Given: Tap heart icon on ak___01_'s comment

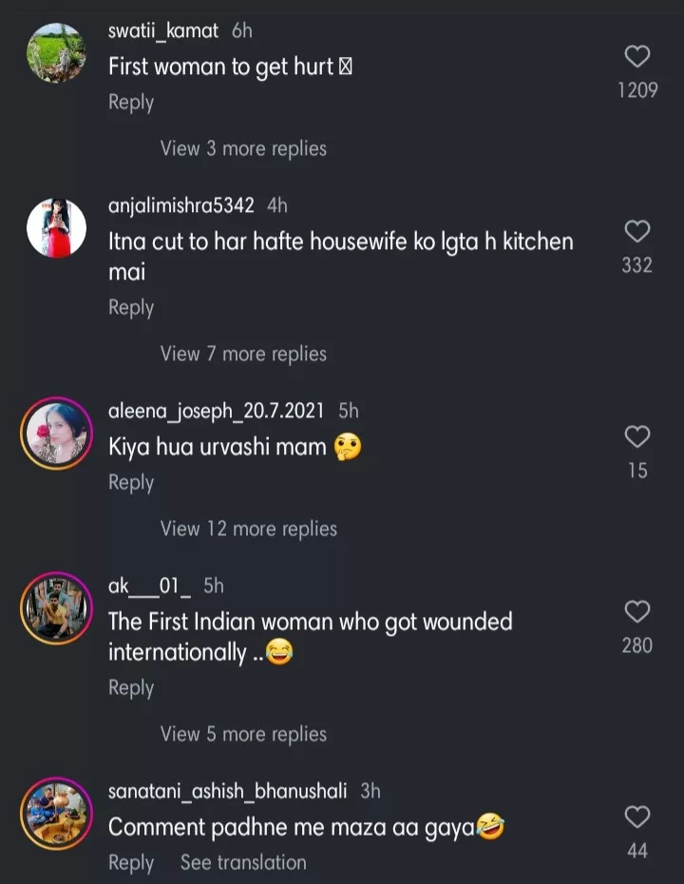Looking at the screenshot, I should point(637,611).
